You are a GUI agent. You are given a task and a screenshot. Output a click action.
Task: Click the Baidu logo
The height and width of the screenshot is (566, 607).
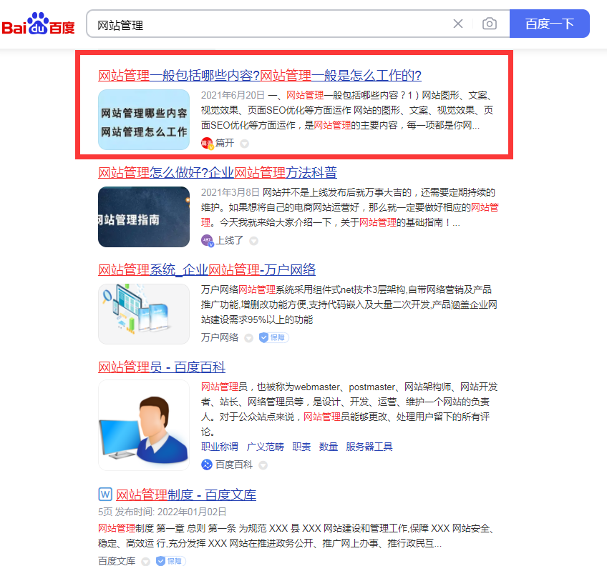[x=38, y=24]
